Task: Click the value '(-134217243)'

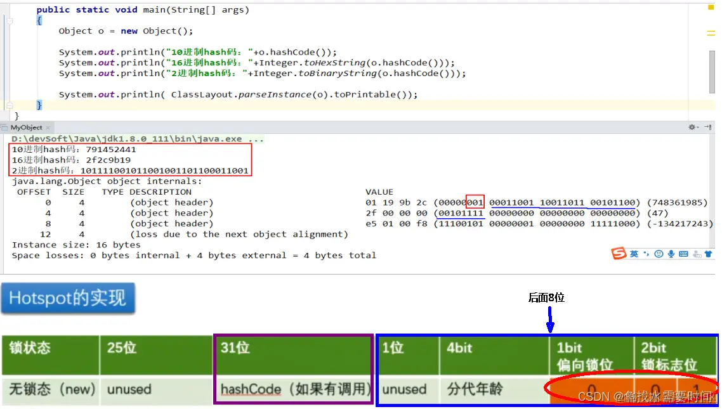Action: pyautogui.click(x=680, y=223)
